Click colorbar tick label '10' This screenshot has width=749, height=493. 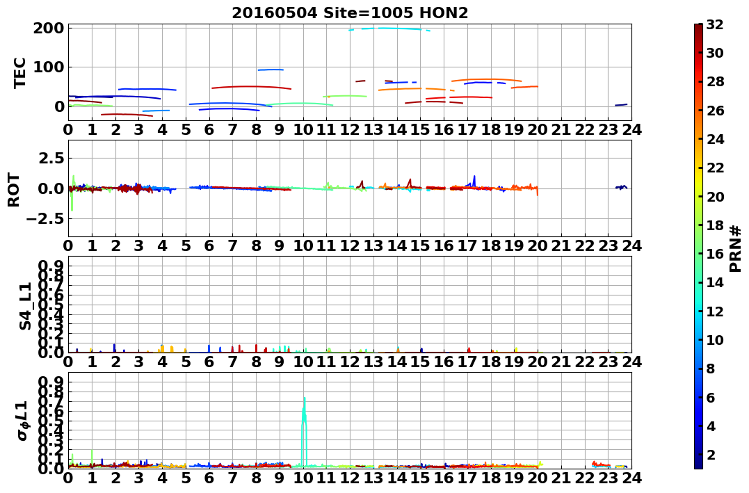pos(716,339)
